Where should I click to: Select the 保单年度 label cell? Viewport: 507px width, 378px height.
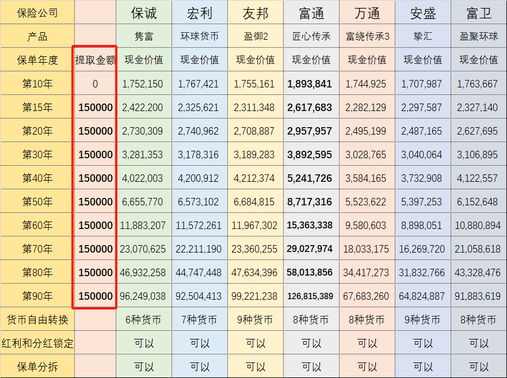[x=37, y=60]
